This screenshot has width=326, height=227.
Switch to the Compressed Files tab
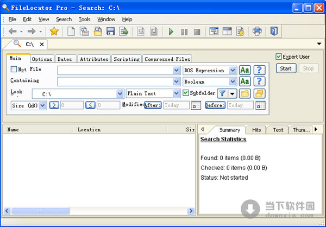167,59
